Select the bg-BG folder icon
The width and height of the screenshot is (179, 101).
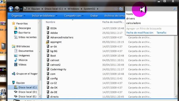point(48,51)
